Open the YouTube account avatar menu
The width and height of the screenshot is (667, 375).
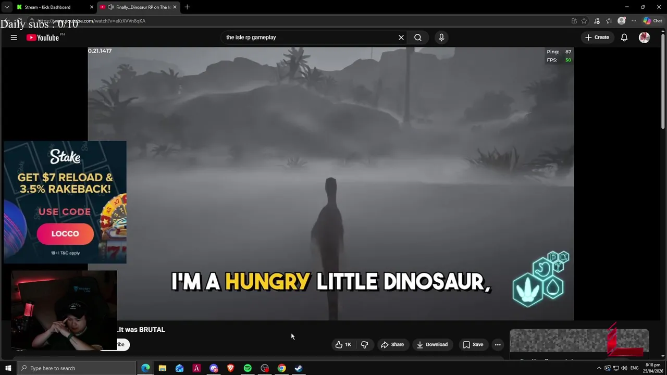click(645, 37)
